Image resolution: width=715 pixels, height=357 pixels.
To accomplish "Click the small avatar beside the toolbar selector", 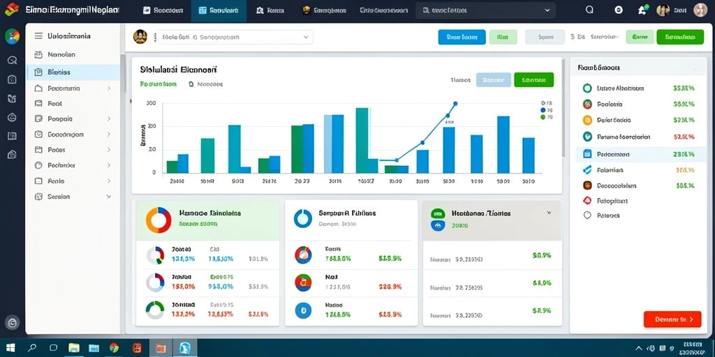I will tap(140, 36).
